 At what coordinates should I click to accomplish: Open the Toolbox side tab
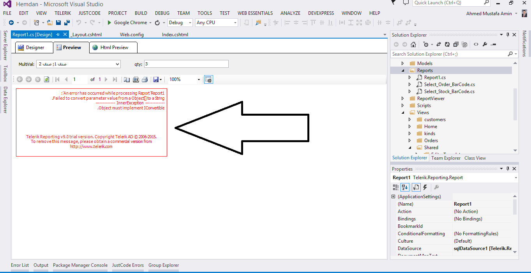5,73
